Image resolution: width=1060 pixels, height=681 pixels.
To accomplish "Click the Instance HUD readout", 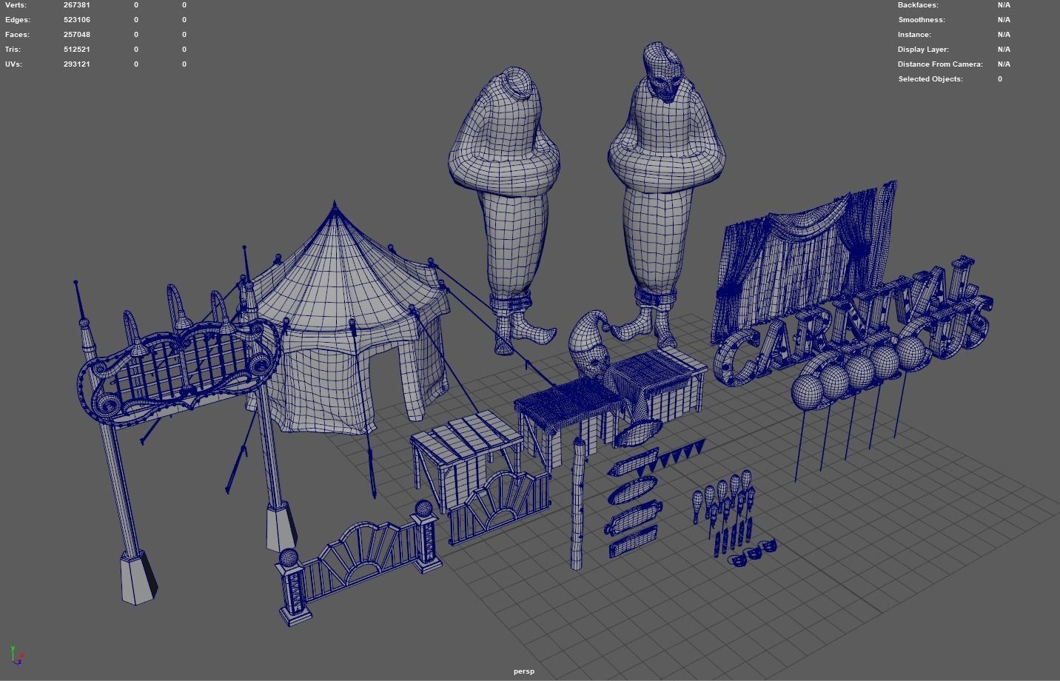I will click(x=914, y=34).
